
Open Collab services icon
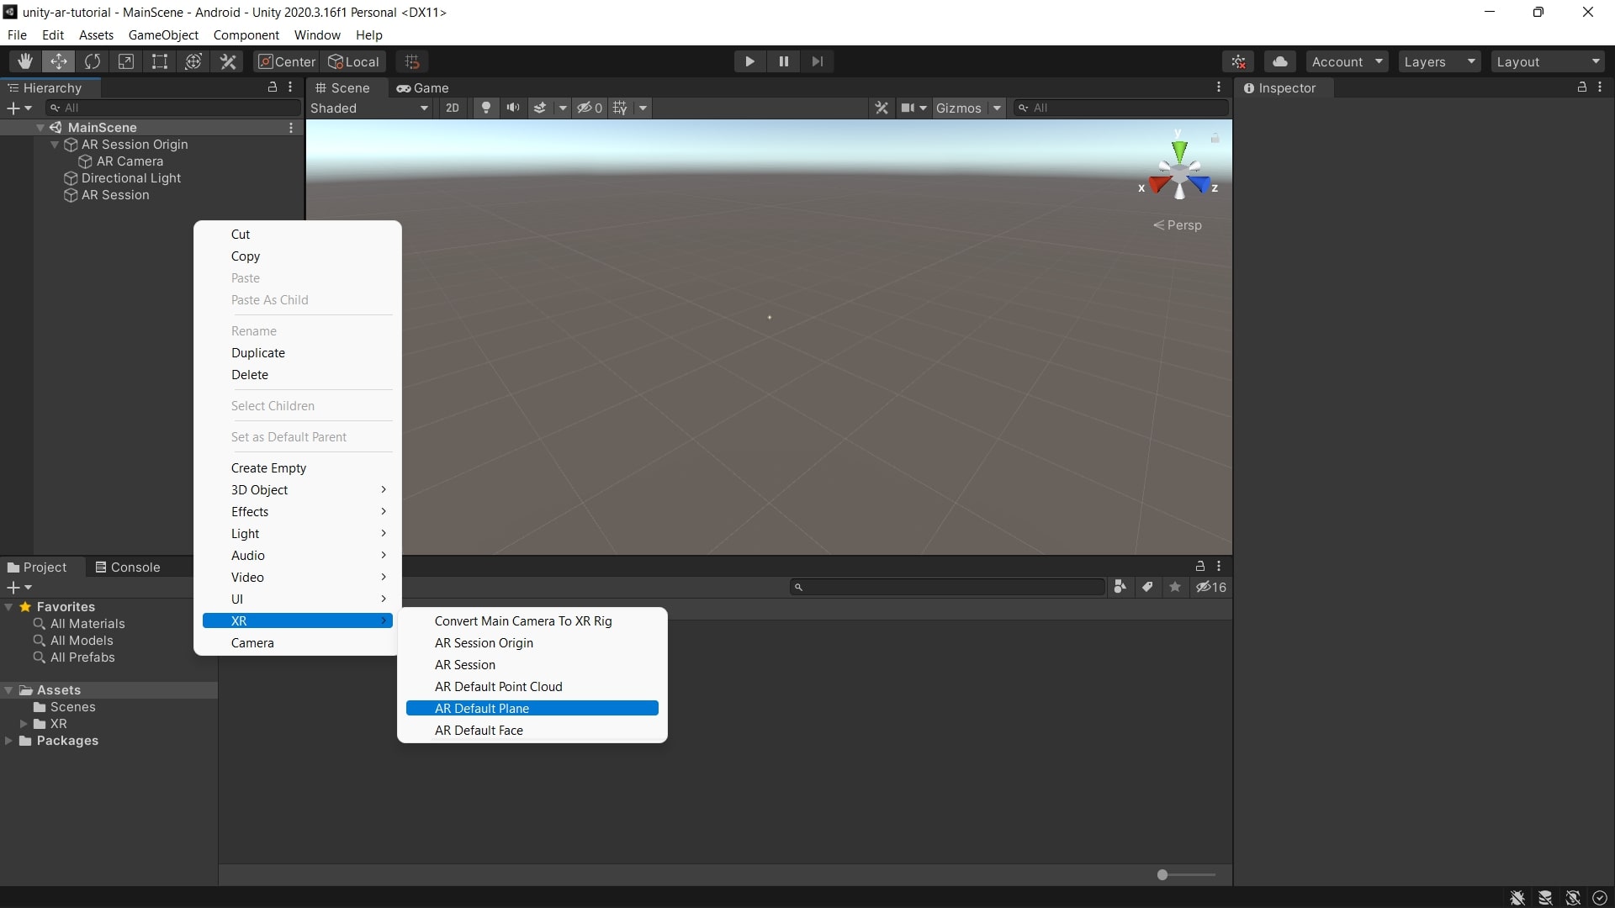pyautogui.click(x=1239, y=61)
